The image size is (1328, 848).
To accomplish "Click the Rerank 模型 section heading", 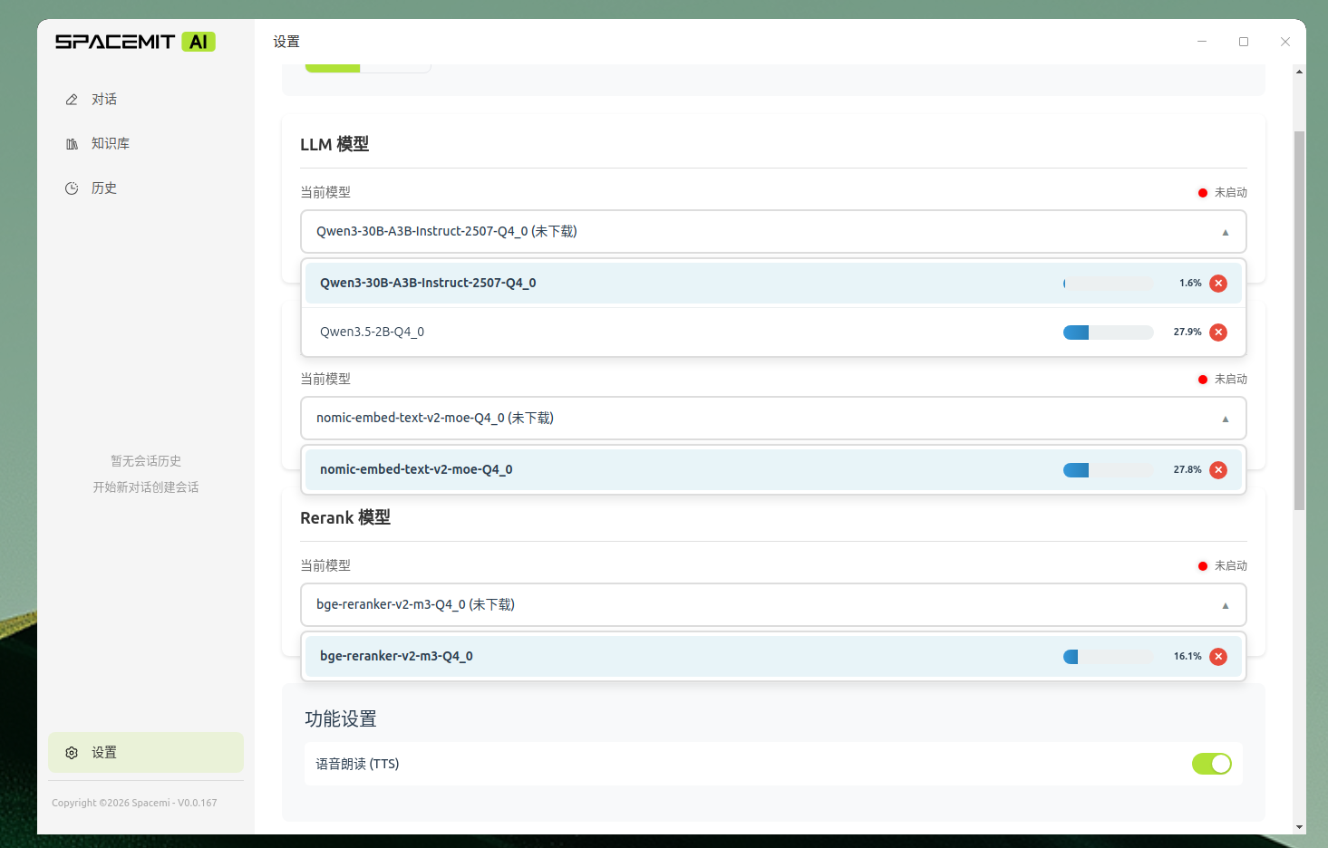I will tap(345, 518).
